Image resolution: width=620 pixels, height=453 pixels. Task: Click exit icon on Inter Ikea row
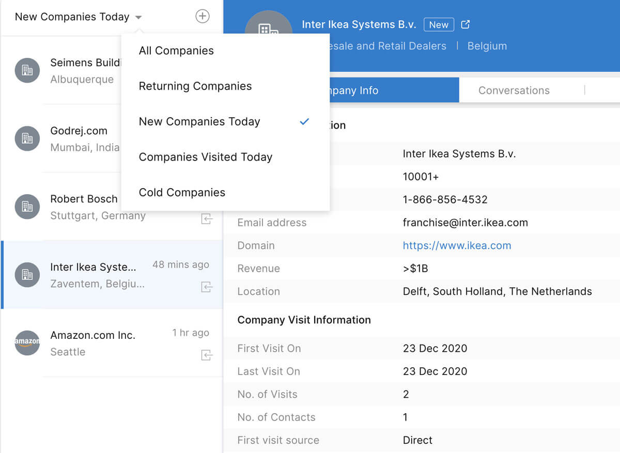[207, 287]
